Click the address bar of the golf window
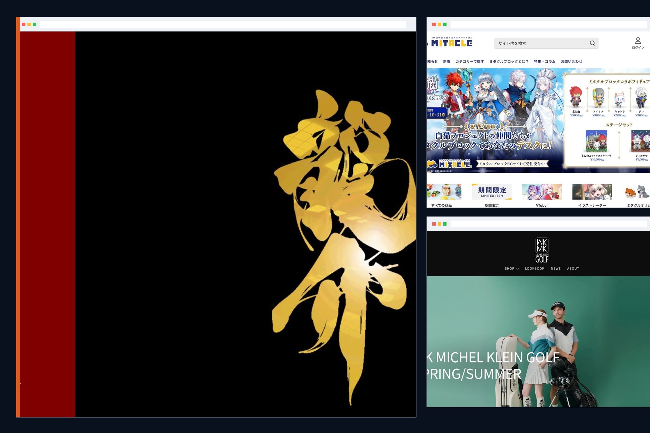Viewport: 650px width, 433px height. coord(548,224)
